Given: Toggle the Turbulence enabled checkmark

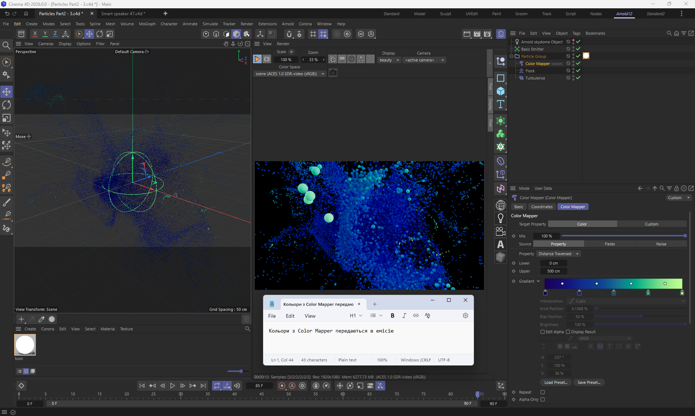Looking at the screenshot, I should pyautogui.click(x=578, y=78).
